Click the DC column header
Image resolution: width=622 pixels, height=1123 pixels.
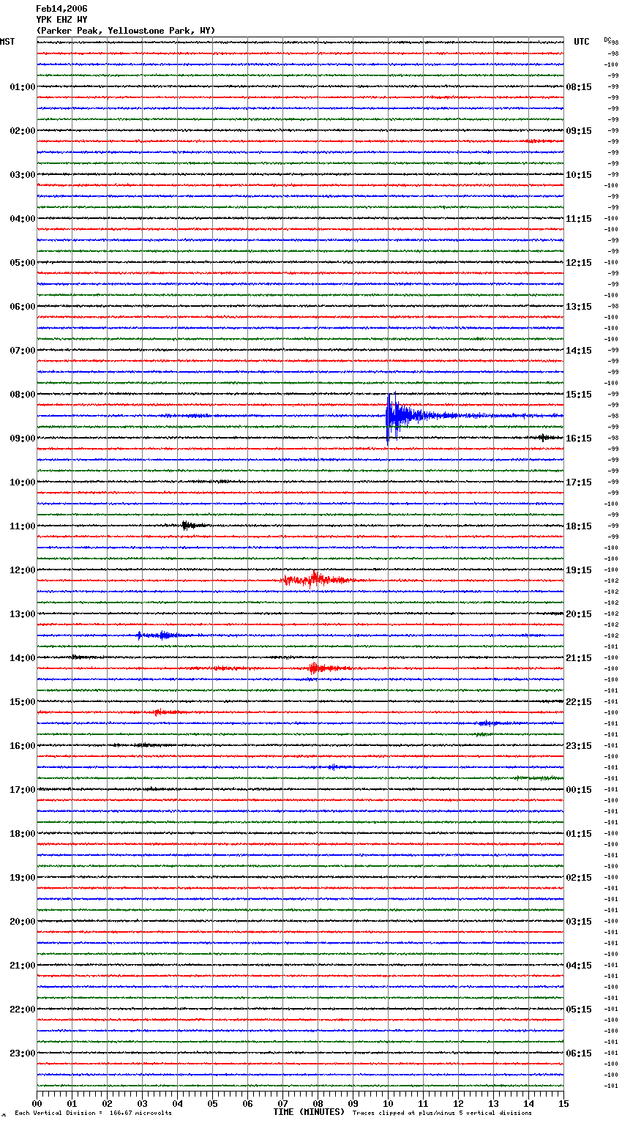point(607,40)
